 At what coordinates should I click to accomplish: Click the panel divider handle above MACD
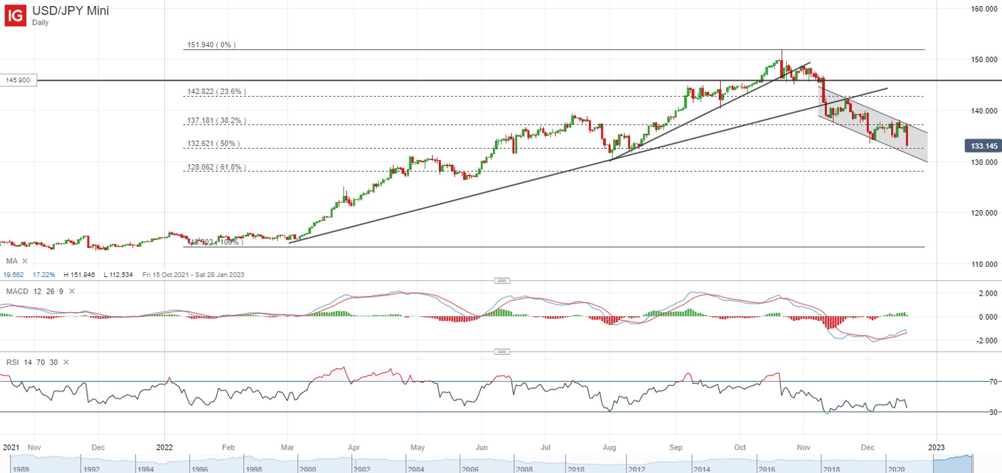pos(502,280)
